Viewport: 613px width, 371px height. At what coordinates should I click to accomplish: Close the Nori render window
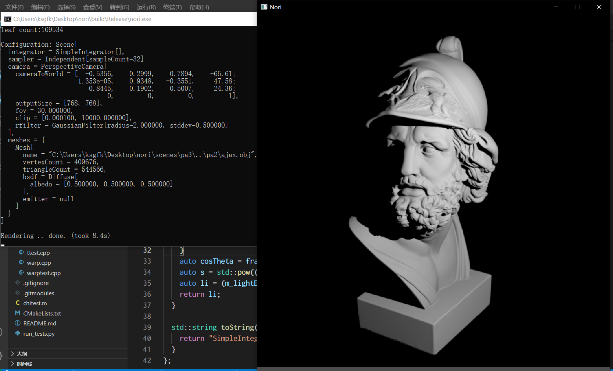point(599,7)
